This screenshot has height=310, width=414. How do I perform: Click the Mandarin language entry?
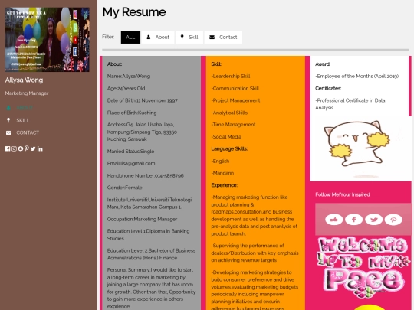pyautogui.click(x=222, y=173)
